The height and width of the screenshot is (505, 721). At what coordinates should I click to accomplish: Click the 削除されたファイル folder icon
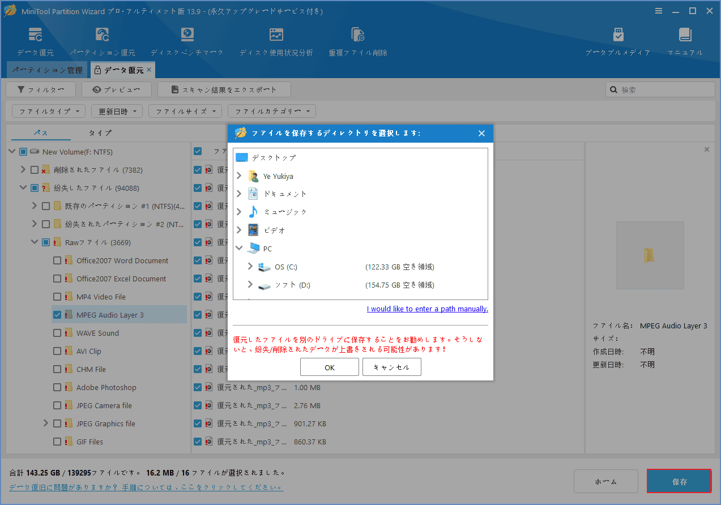pos(46,170)
